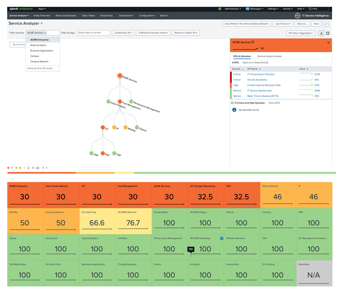This screenshot has width=340, height=294.
Task: Click the Wired Network tile showing 46
Action: [278, 195]
